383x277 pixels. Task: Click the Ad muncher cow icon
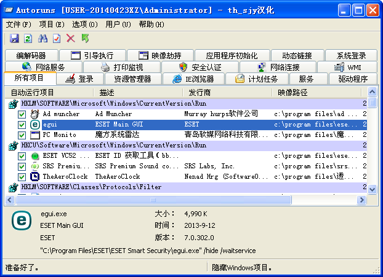coord(35,114)
